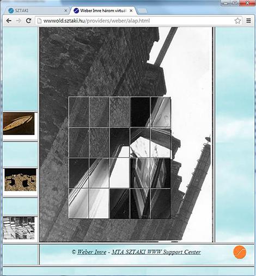Open the Weber Imre link
The height and width of the screenshot is (276, 256).
[x=92, y=252]
